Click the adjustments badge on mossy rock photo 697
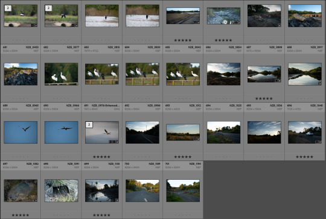This screenshot has height=219, width=326. click(x=36, y=200)
